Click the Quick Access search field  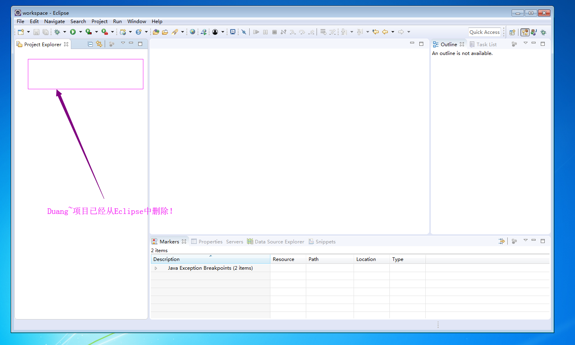[485, 32]
